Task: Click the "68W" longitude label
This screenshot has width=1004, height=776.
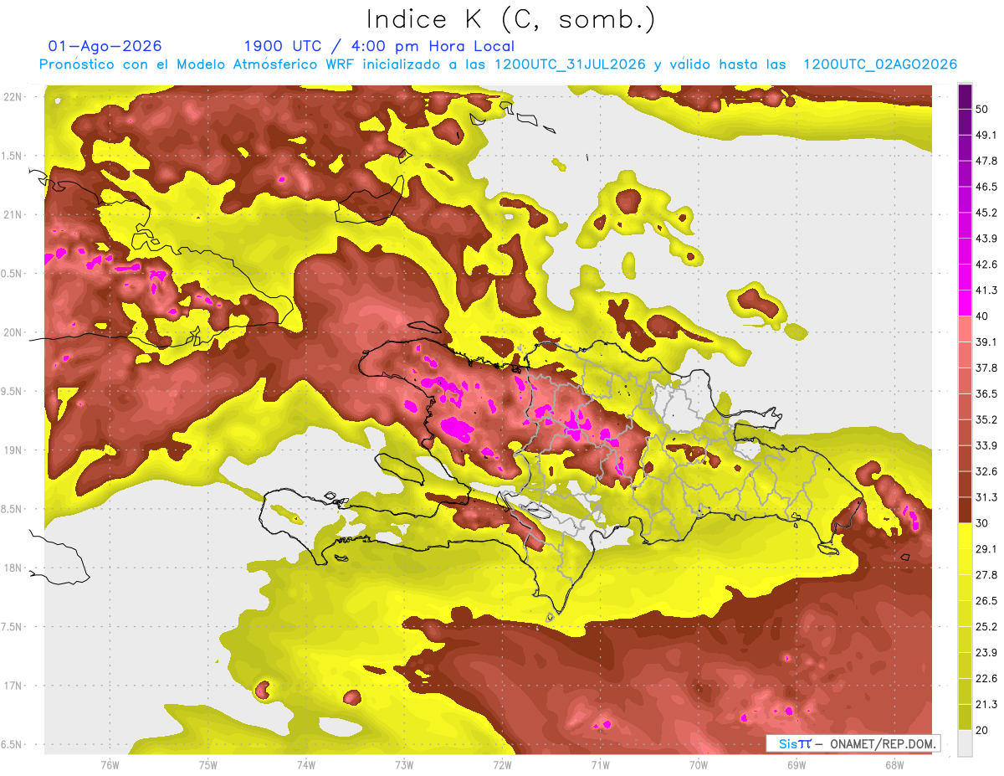Action: click(x=894, y=764)
